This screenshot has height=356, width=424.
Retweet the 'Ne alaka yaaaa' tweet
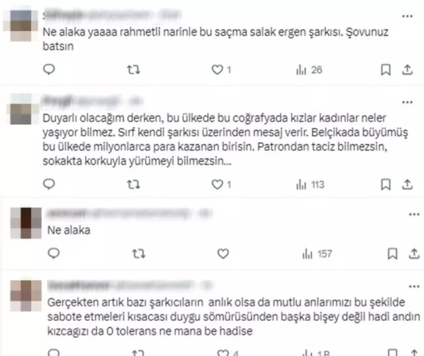click(x=133, y=70)
